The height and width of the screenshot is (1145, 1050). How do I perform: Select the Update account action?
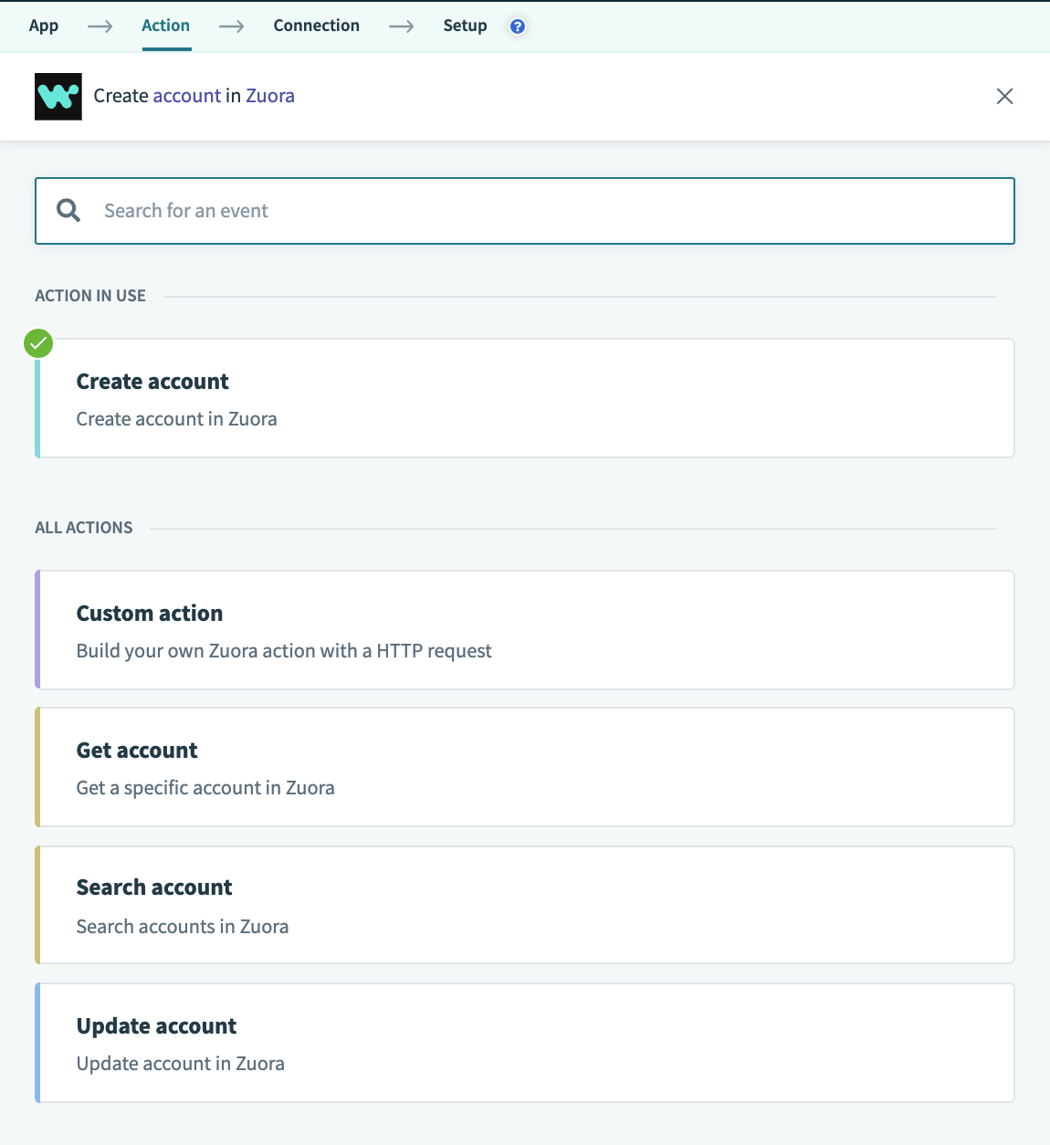pos(525,1043)
